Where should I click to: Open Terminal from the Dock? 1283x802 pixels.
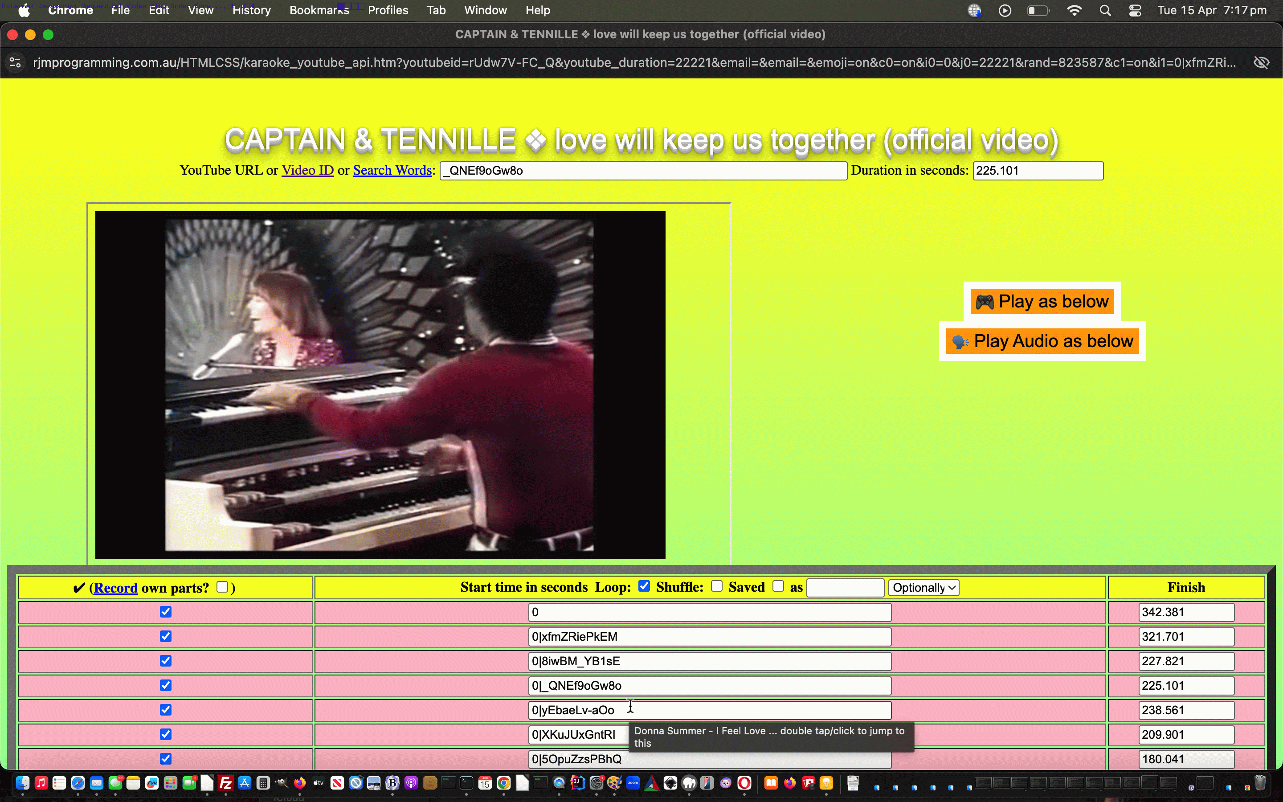(466, 783)
